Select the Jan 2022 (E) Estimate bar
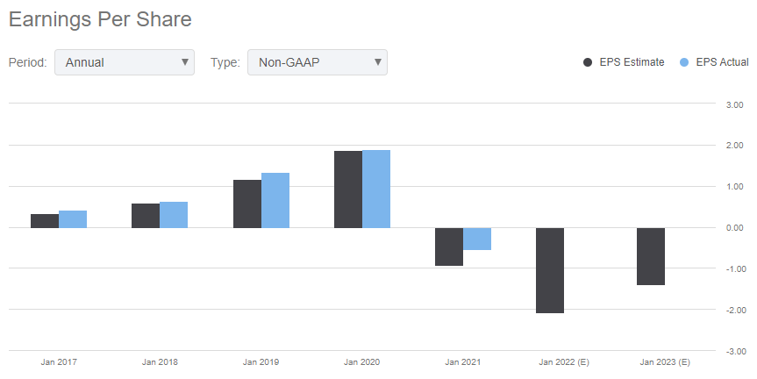Image resolution: width=757 pixels, height=379 pixels. (x=550, y=270)
